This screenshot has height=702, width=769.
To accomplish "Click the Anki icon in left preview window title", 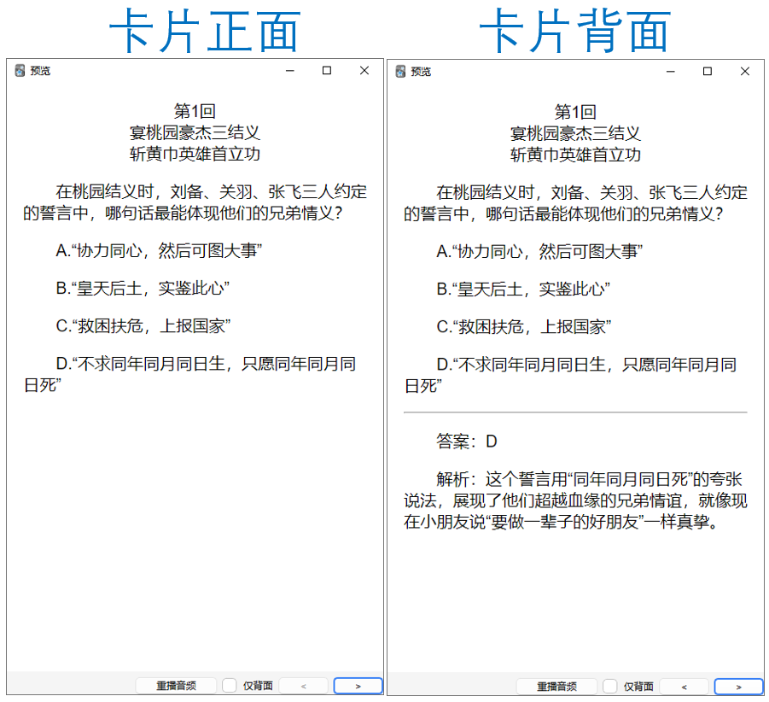I will click(20, 71).
